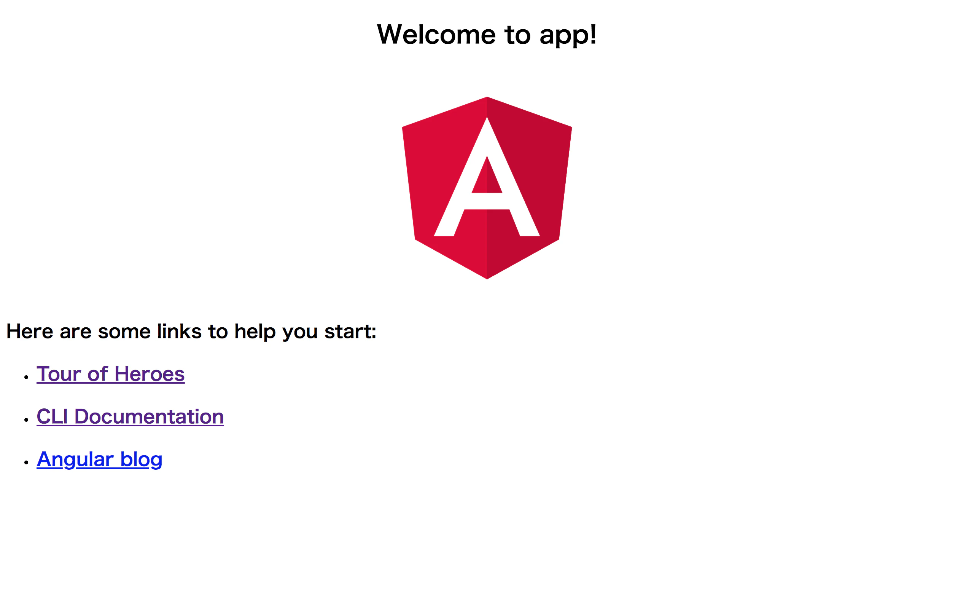Click the word Tour in first link
The image size is (974, 609).
click(x=59, y=374)
